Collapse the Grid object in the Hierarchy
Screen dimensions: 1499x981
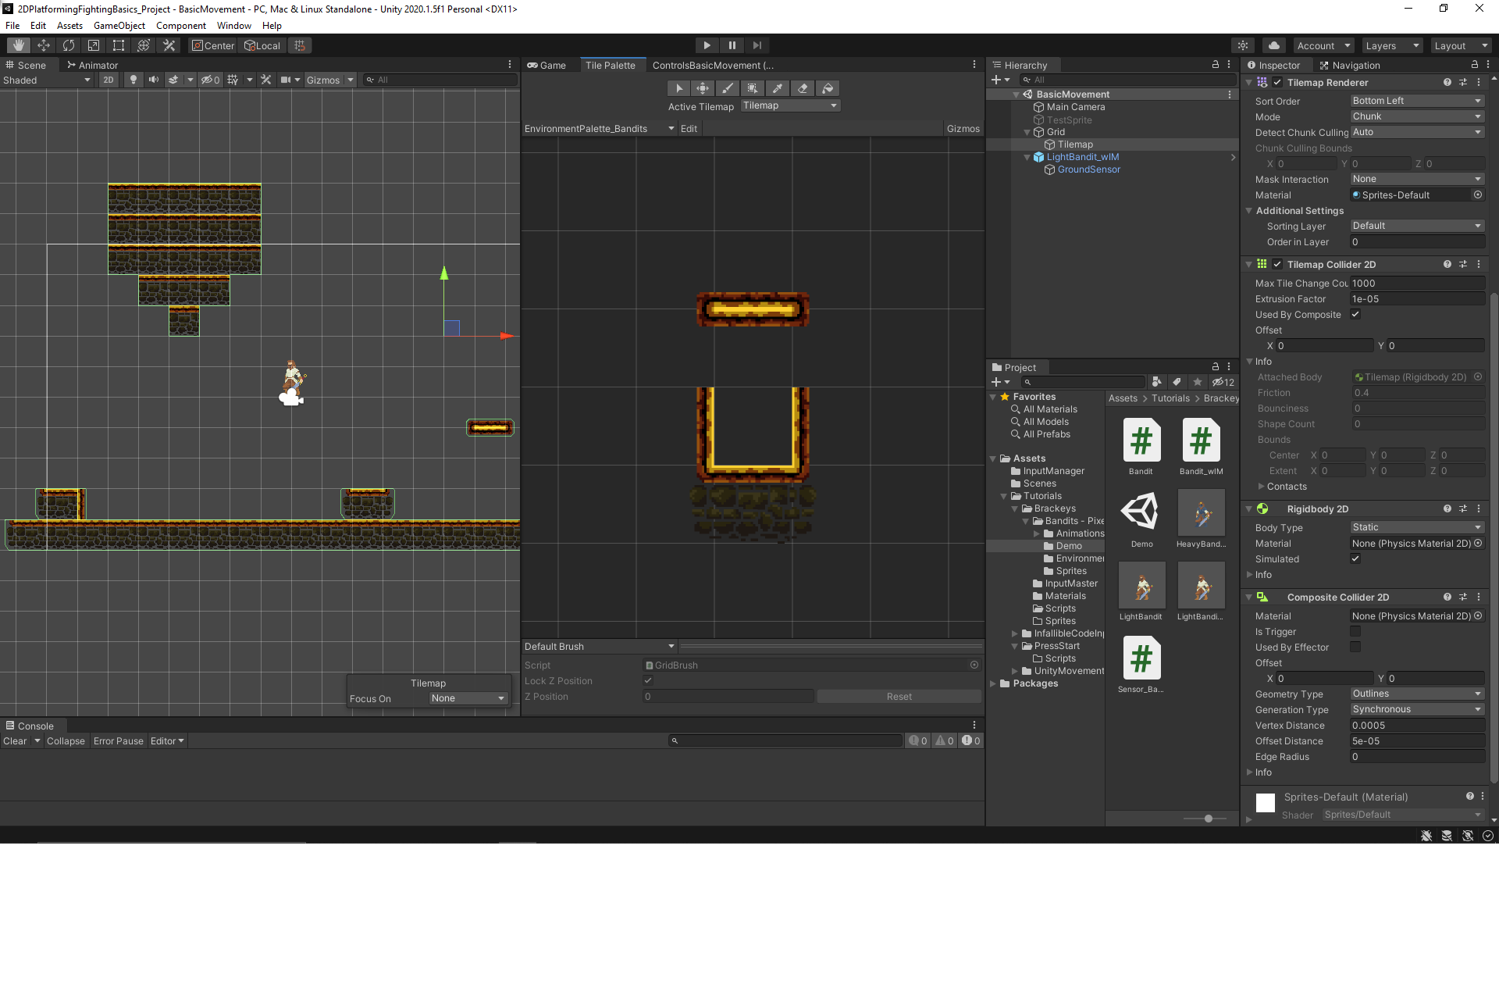(x=1027, y=132)
